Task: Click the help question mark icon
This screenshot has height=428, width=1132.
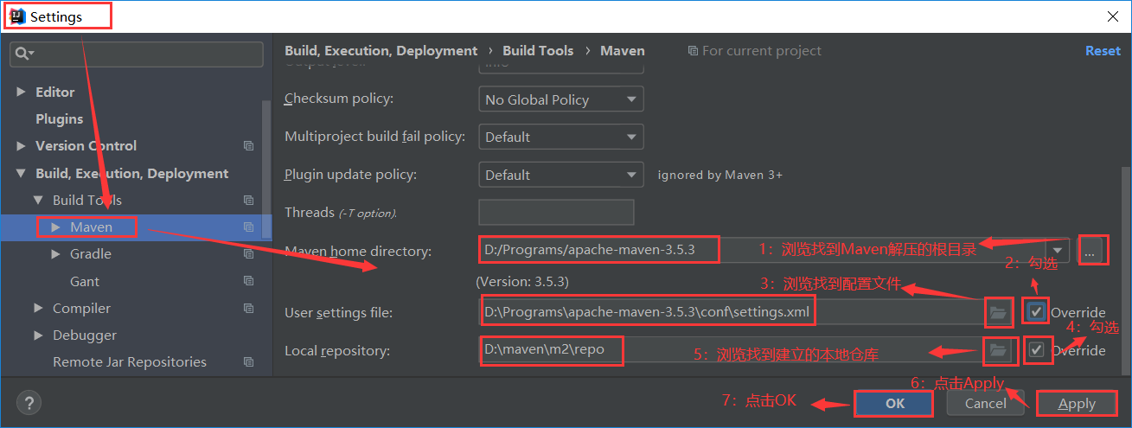Action: click(x=29, y=403)
